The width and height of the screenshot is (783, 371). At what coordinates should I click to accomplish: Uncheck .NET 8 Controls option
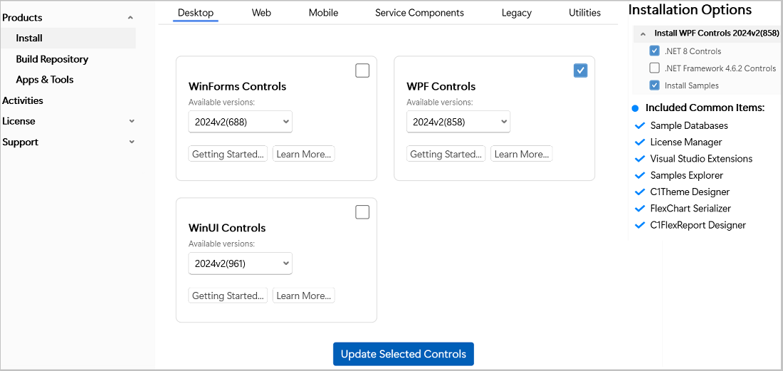[655, 51]
